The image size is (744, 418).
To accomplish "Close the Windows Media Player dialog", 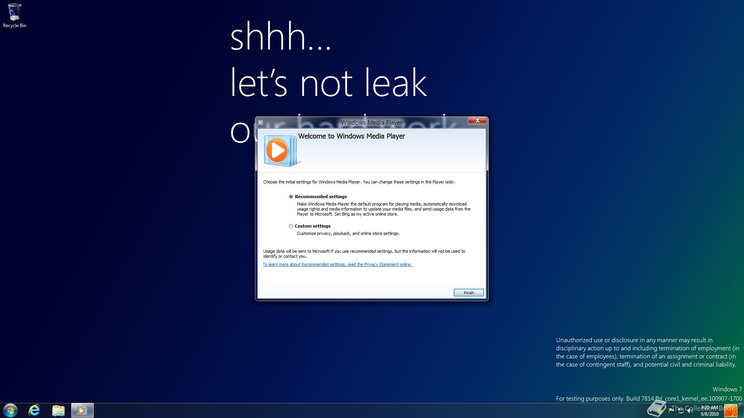I will tap(477, 120).
